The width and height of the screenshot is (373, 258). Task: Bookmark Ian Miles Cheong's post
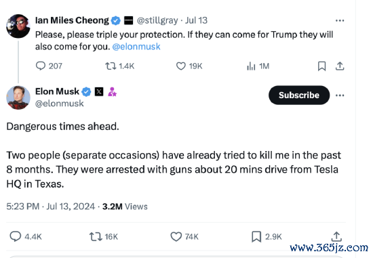(x=321, y=66)
